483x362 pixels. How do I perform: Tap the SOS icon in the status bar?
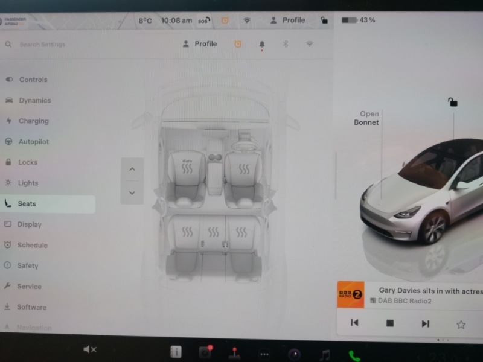click(202, 20)
